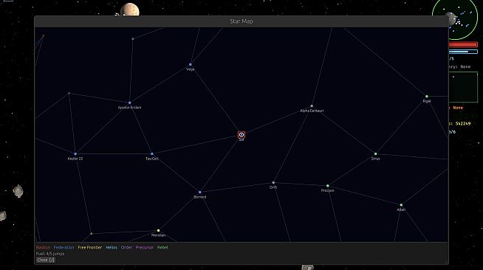Pick the Tau Ceti star node

[x=152, y=153]
